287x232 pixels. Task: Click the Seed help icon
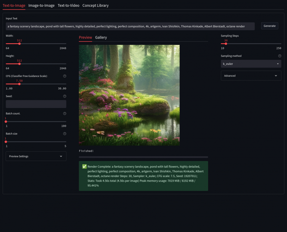pyautogui.click(x=65, y=96)
